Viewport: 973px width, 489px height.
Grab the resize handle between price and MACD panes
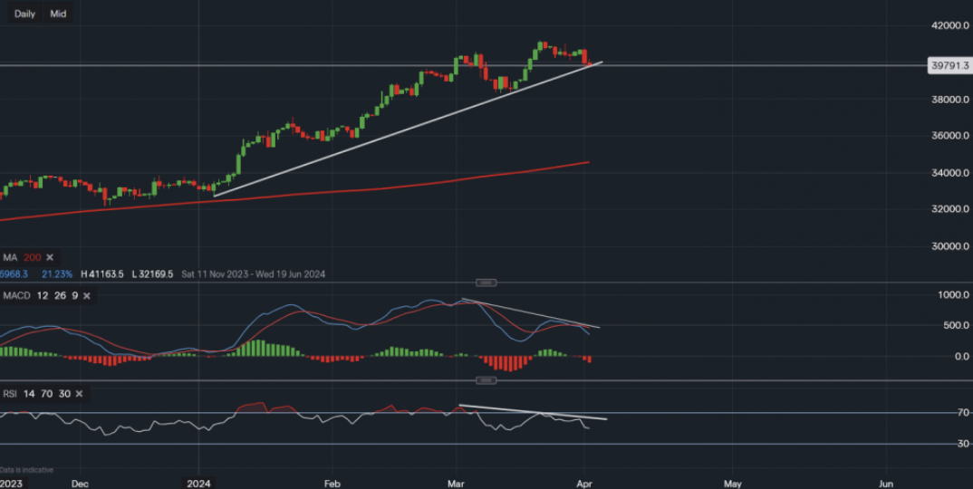486,283
